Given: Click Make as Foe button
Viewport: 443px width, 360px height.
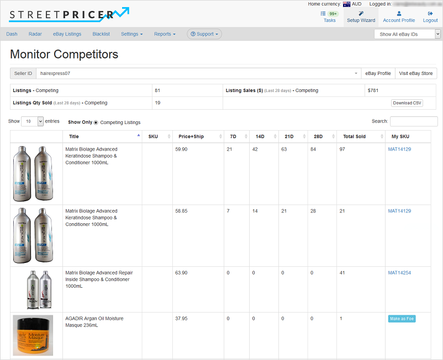Looking at the screenshot, I should tap(402, 319).
